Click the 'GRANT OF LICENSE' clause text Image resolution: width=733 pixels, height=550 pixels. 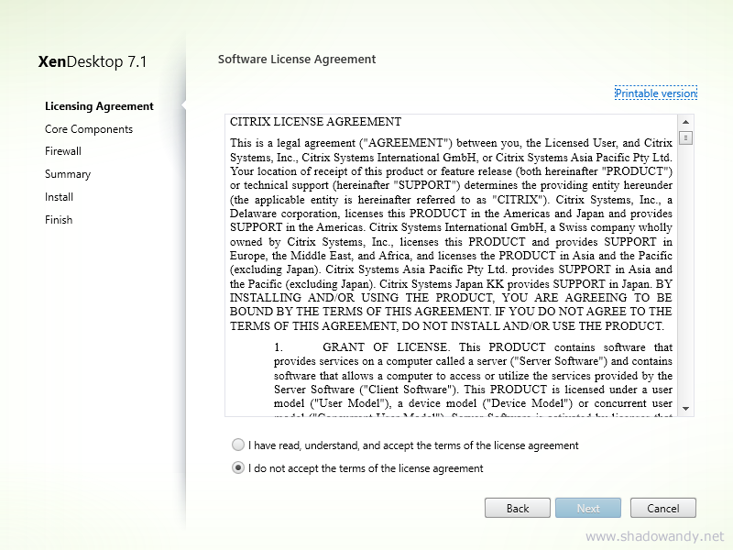[386, 347]
